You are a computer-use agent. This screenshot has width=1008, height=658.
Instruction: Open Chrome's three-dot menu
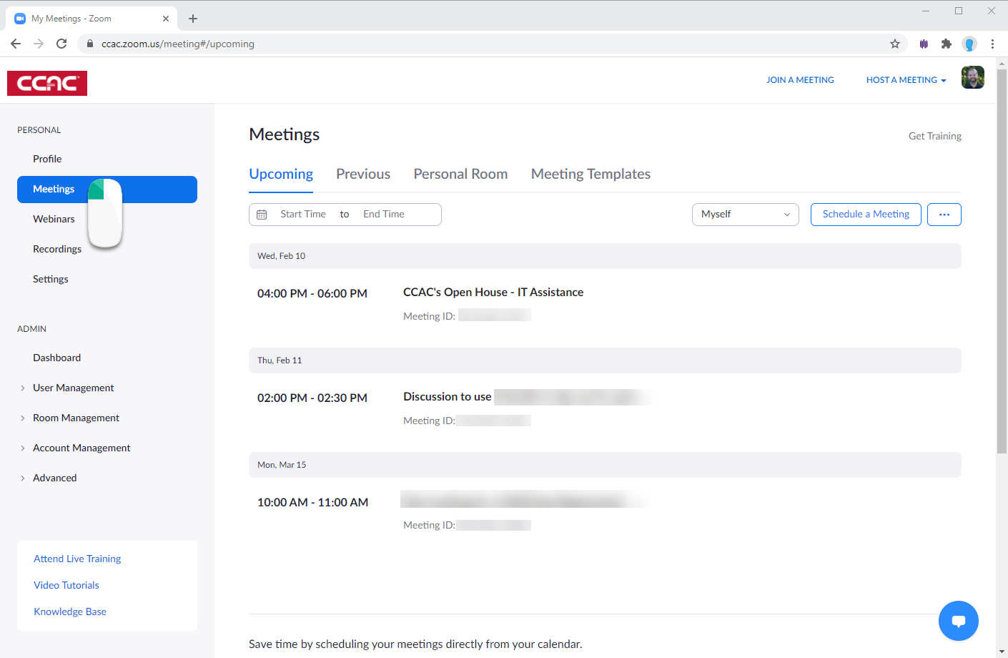click(992, 44)
